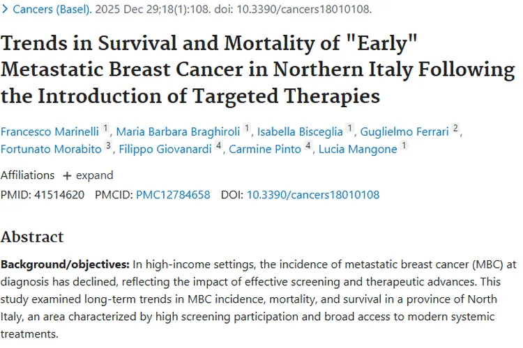This screenshot has width=523, height=348.
Task: Open the PMC12784658 full-text link
Action: point(173,195)
